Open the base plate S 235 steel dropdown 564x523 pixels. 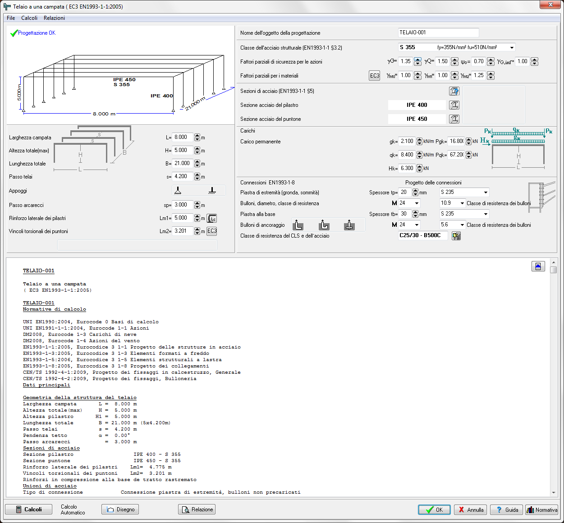point(464,214)
